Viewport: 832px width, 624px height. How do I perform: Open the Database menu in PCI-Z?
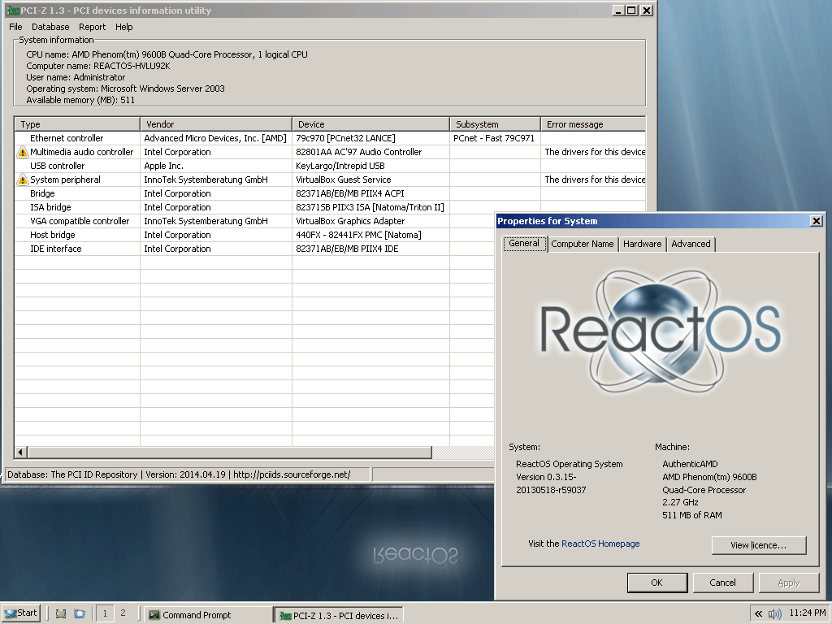pos(50,27)
